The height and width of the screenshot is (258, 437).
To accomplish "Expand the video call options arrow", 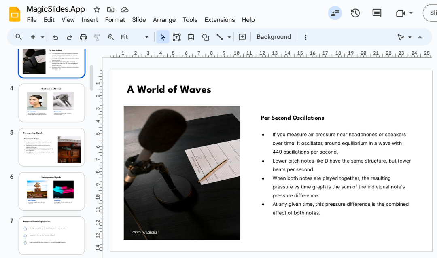I will (x=411, y=13).
